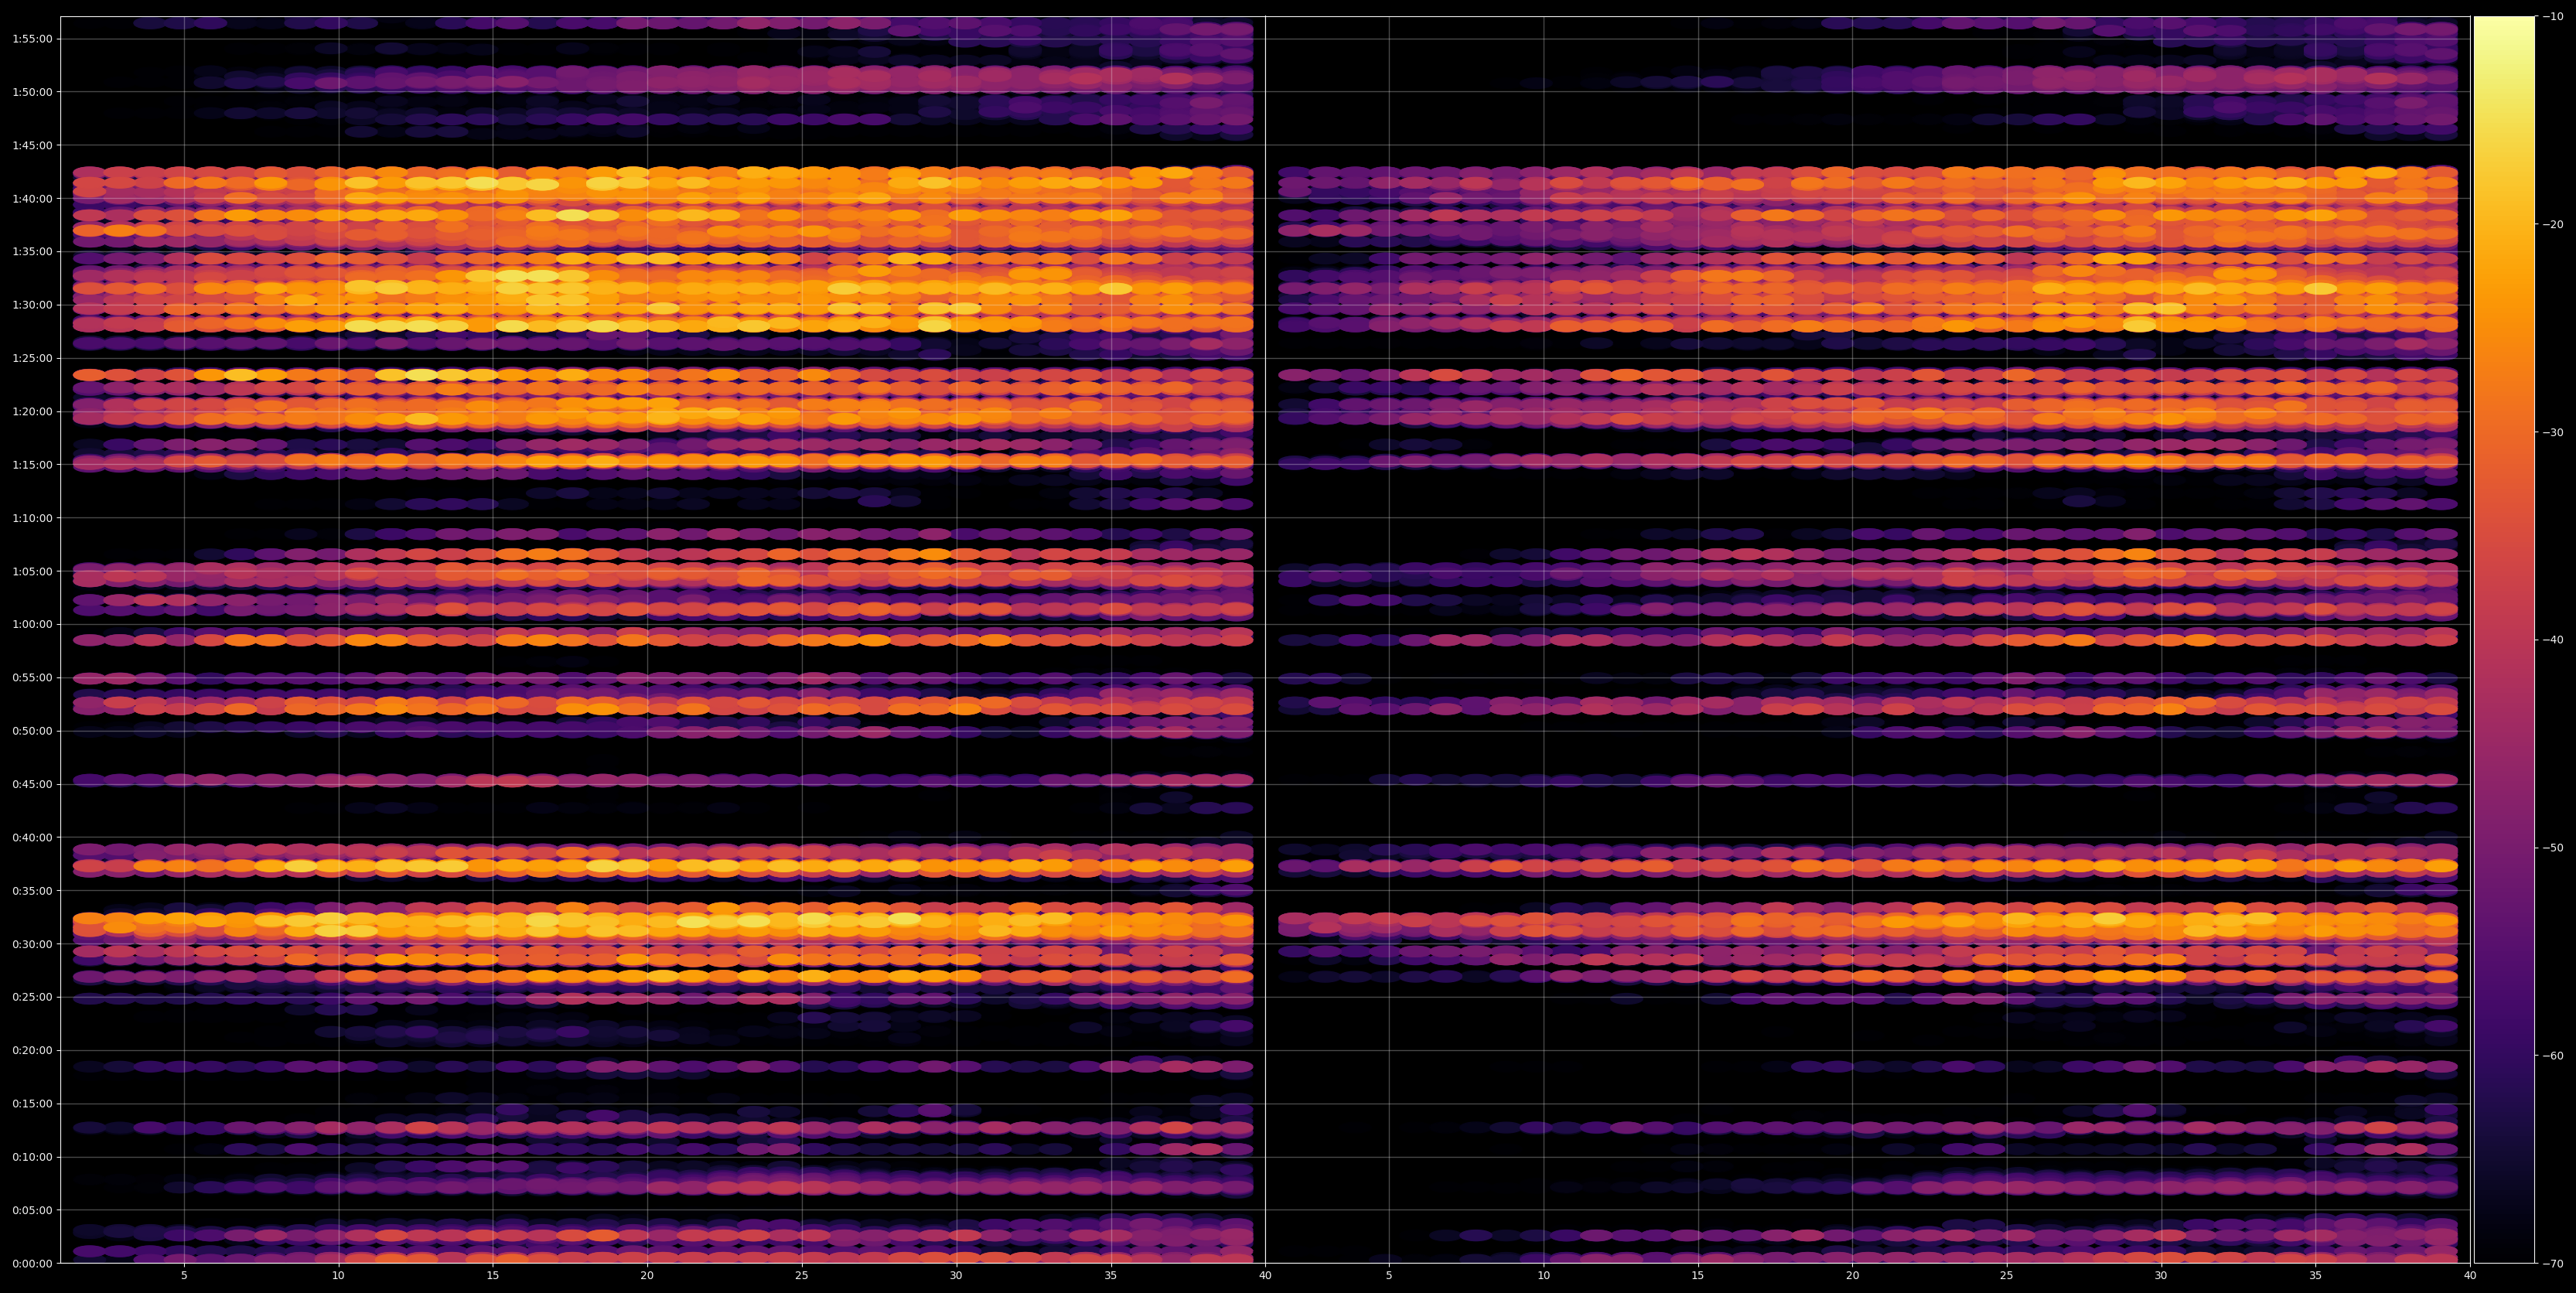Select x-axis label 40 of the right plot
Screen dimensions: 2576x1293
coord(2470,1275)
